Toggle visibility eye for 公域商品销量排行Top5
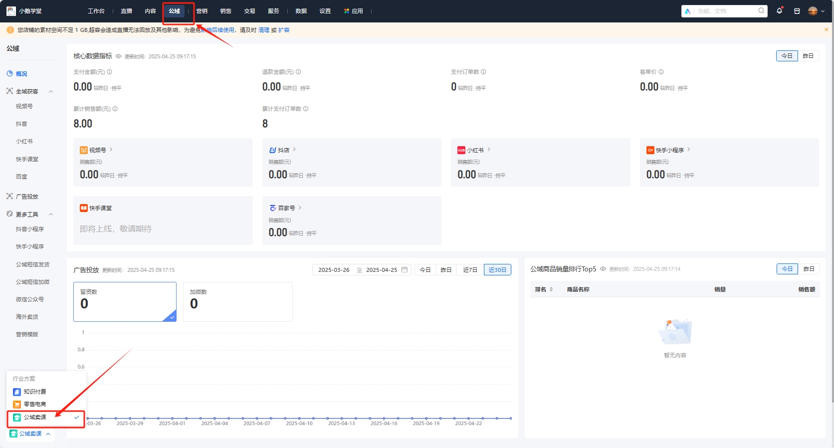 click(x=603, y=269)
